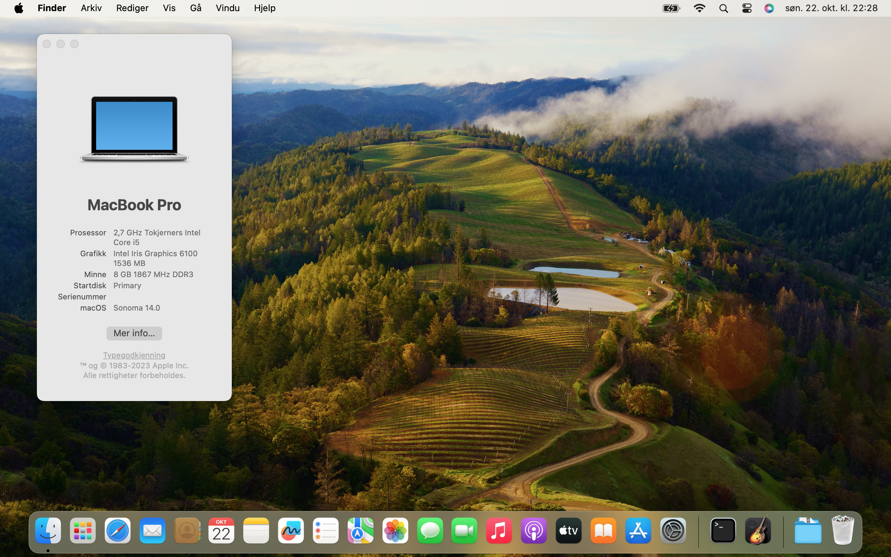
Task: Open the Rediger menu
Action: pos(132,8)
